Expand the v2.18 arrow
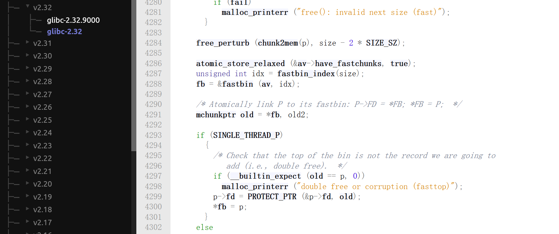 [28, 209]
